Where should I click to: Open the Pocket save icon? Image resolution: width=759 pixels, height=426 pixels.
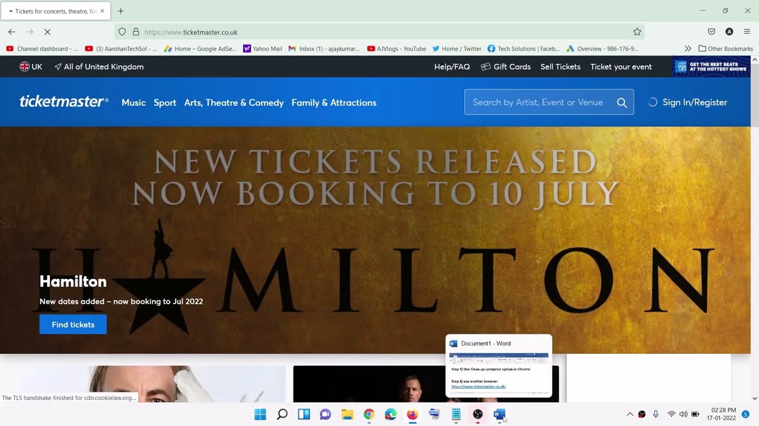pyautogui.click(x=712, y=32)
